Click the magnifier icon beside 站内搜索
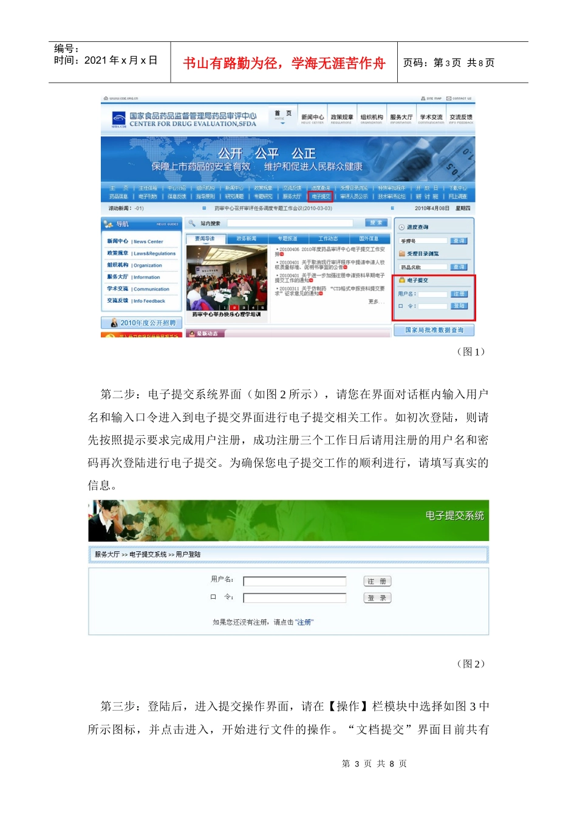577x817 pixels. [192, 223]
